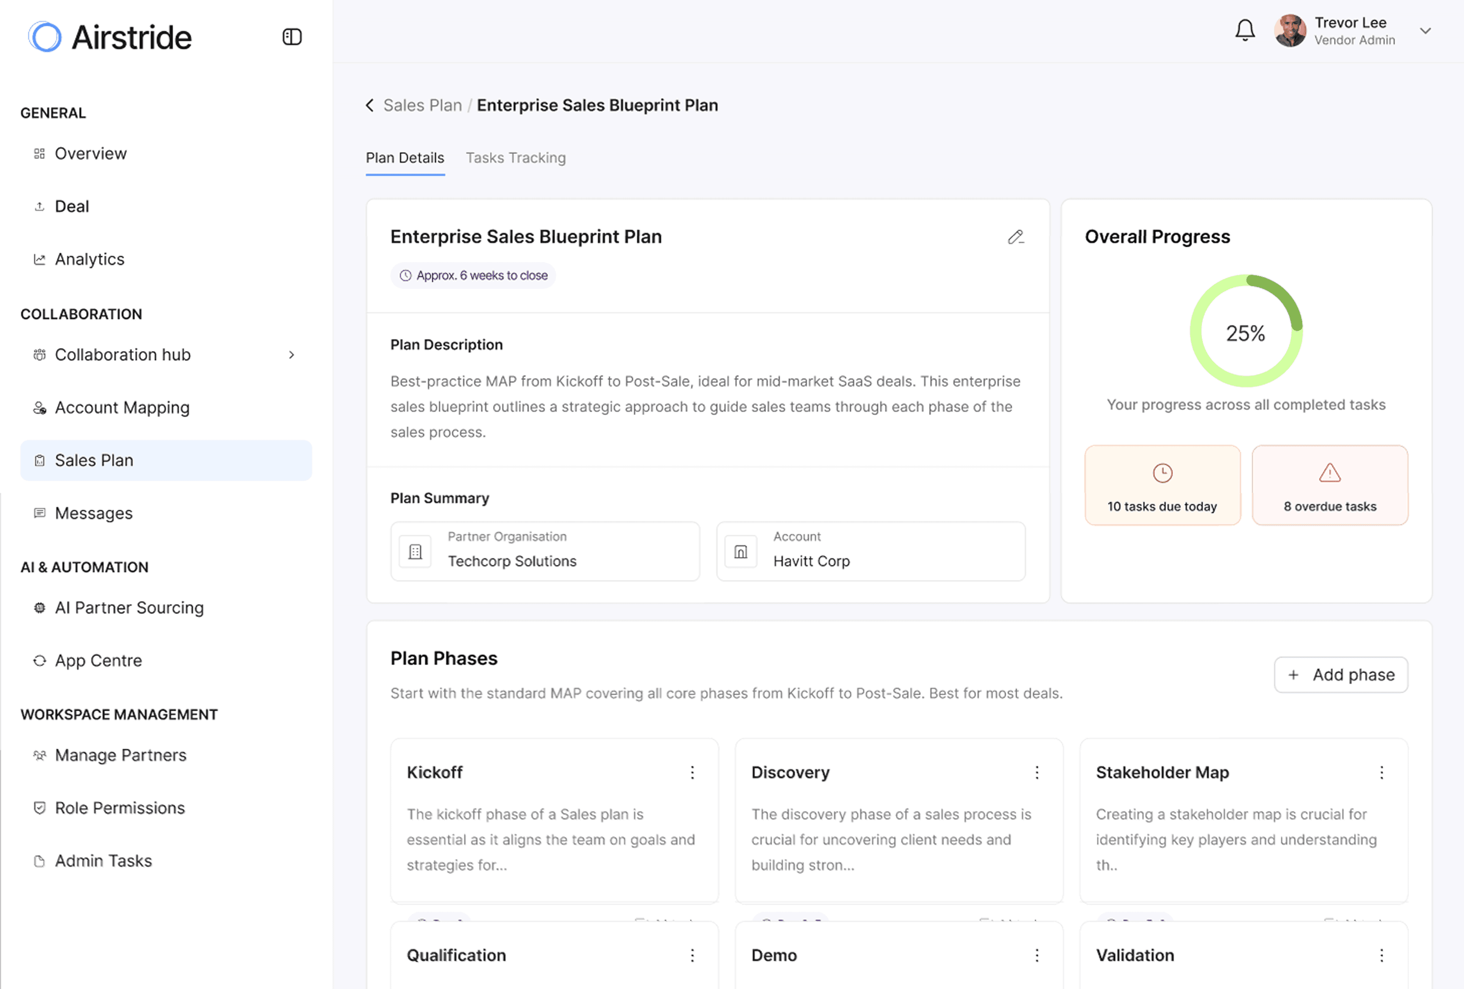Click the pencil edit icon for the plan
This screenshot has height=989, width=1464.
coord(1015,238)
